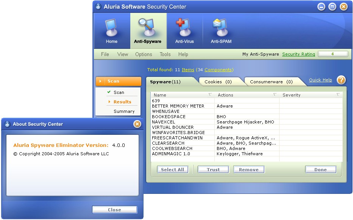Screen dimensions: 353x220
Task: Select the BETTER MEMORY METER row
Action: click(x=247, y=106)
